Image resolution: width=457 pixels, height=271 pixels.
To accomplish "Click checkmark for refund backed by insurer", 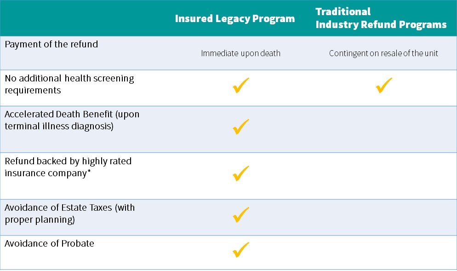I will [x=241, y=173].
